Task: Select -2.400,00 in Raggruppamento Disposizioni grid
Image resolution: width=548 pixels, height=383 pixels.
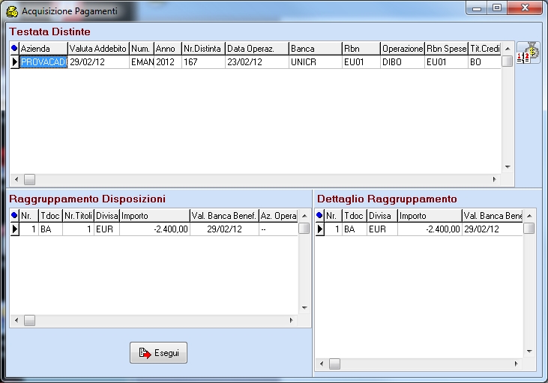Action: [x=154, y=229]
